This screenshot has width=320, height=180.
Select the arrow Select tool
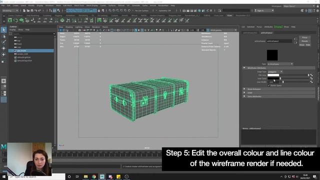coord(3,30)
